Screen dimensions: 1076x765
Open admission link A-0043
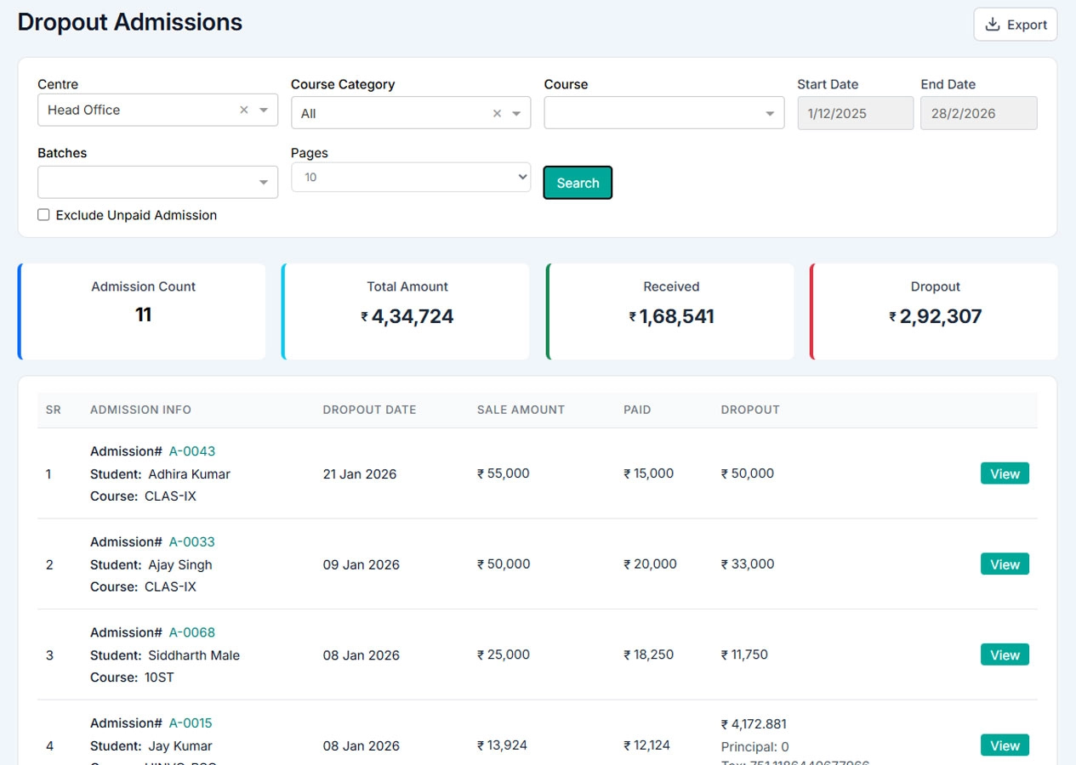[x=191, y=451]
